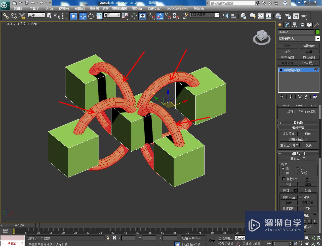Open the Layer Manager icon
322x246 pixels.
(243, 16)
